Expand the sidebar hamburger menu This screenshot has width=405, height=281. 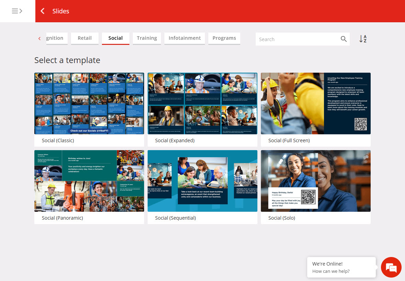[17, 11]
